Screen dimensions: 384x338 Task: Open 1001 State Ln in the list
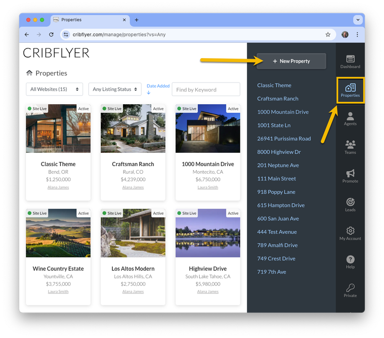[274, 125]
